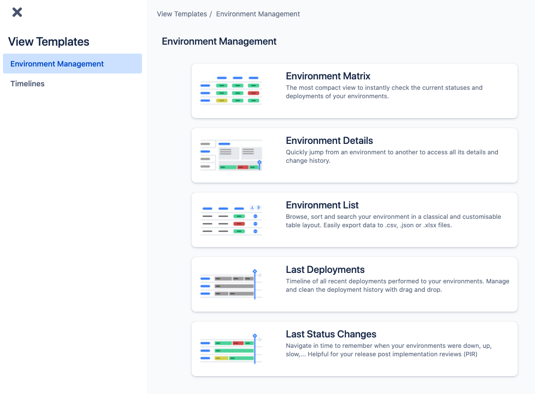Pick the Last Status Changes title
The height and width of the screenshot is (394, 535).
[x=331, y=334]
